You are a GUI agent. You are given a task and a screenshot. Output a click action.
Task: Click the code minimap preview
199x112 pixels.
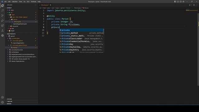pyautogui.click(x=192, y=10)
